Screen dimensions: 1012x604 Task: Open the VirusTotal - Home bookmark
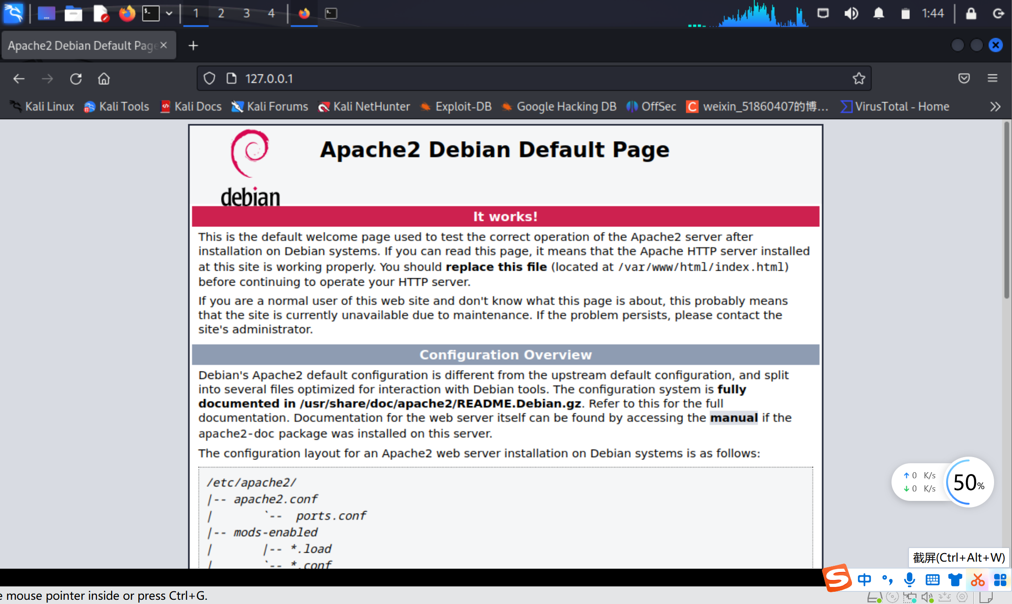[895, 107]
